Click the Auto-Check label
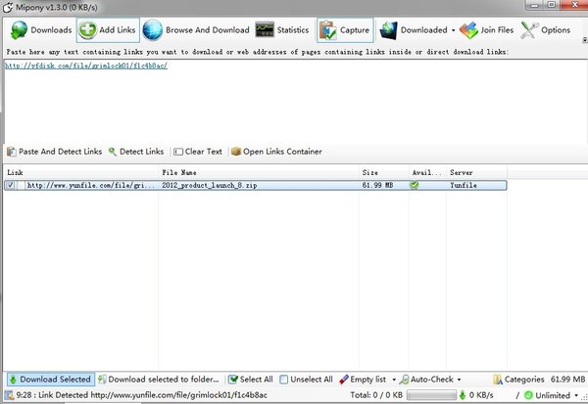The width and height of the screenshot is (588, 404). click(432, 380)
